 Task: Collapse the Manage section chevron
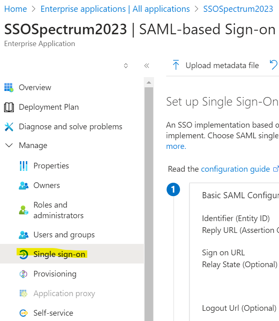pos(9,146)
